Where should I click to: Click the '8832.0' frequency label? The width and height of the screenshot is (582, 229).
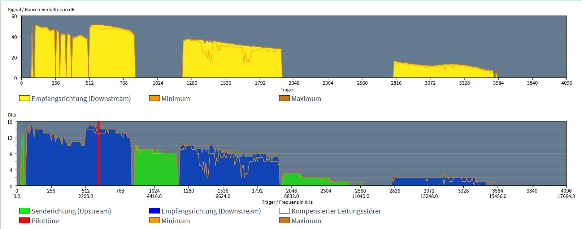(x=291, y=197)
